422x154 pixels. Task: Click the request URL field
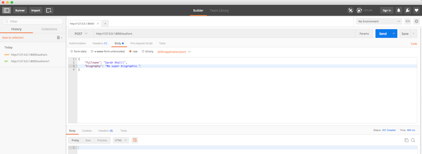[x=225, y=34]
